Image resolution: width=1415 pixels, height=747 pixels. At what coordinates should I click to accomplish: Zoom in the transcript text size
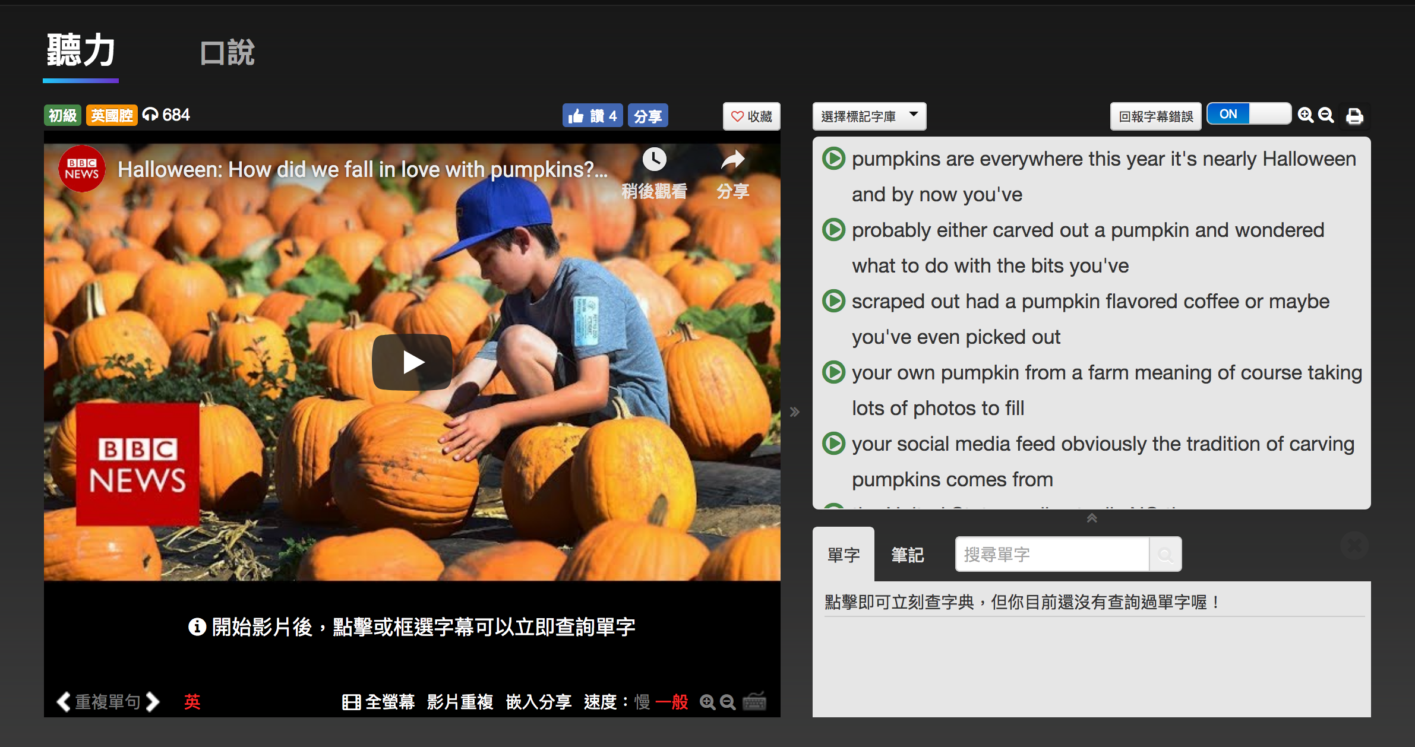pos(1306,115)
